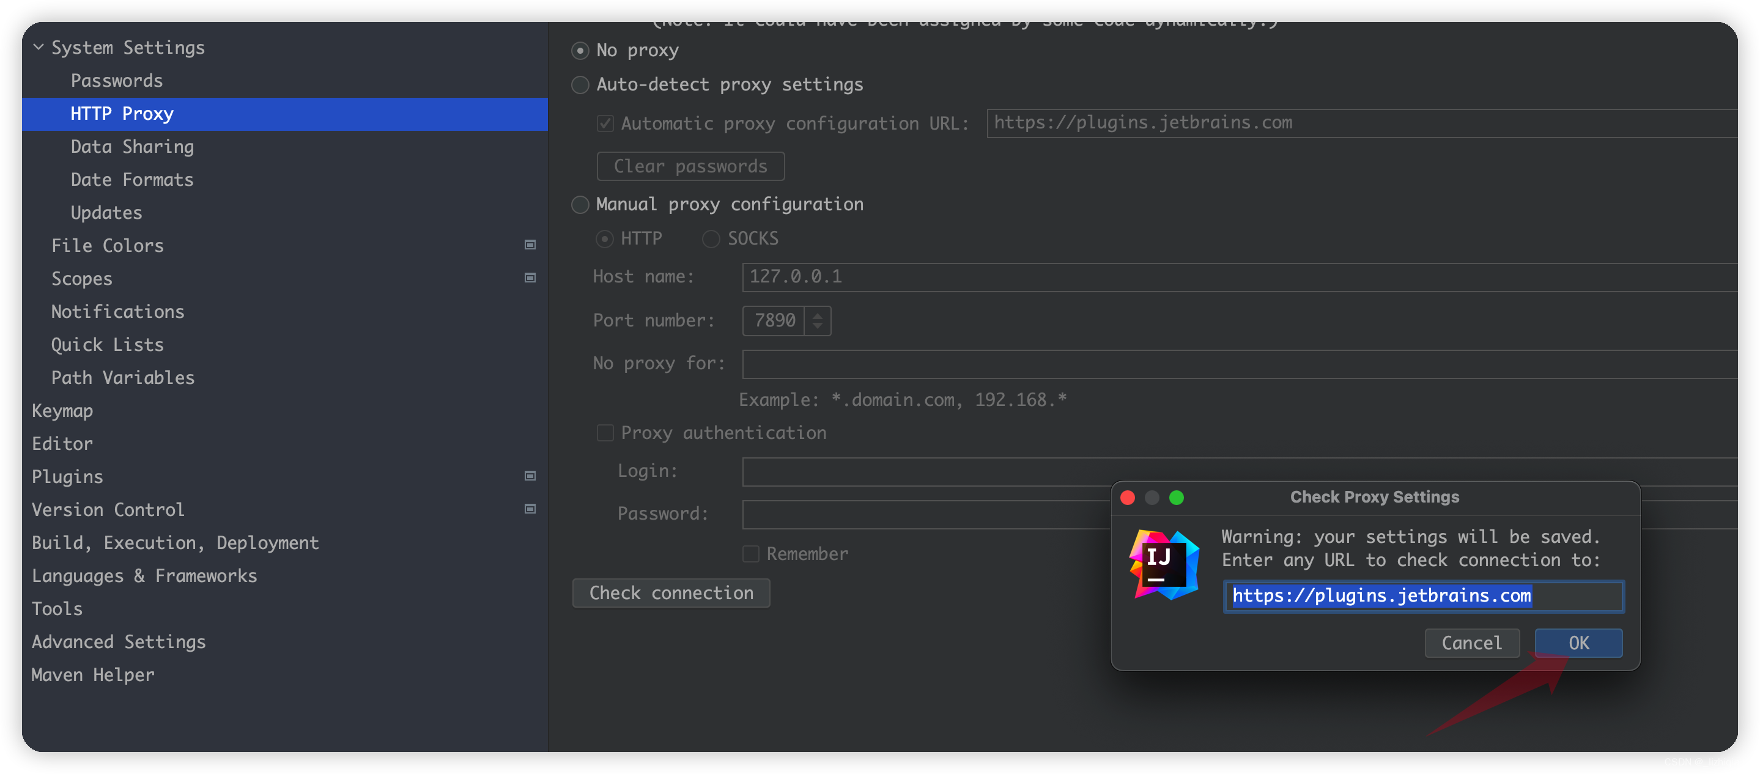Screen dimensions: 1760x774
Task: Click the URL field in dialog
Action: click(x=1423, y=595)
